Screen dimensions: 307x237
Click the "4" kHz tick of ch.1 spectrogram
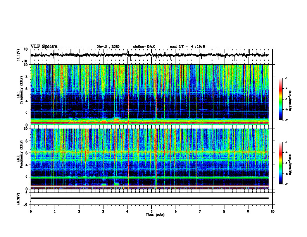pos(27,101)
